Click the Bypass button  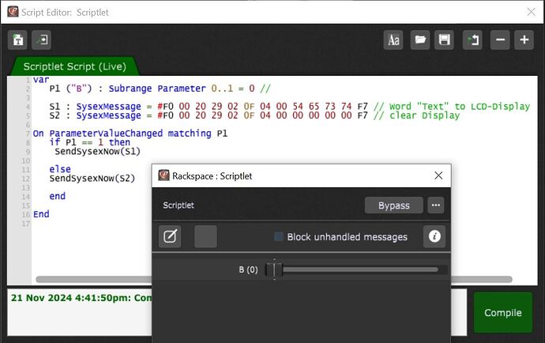[394, 205]
